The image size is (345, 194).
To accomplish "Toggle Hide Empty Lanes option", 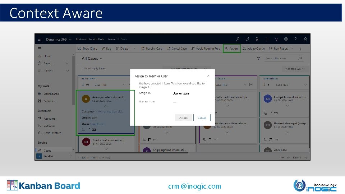I will 94,68.
